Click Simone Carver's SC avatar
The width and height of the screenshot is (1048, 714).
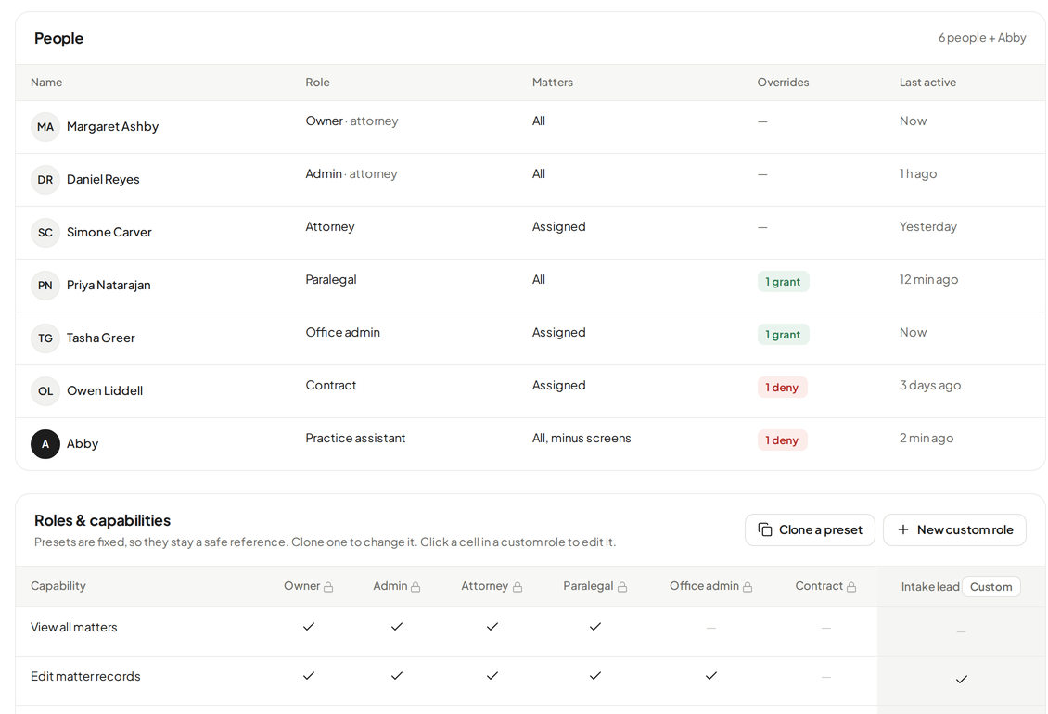pos(45,233)
